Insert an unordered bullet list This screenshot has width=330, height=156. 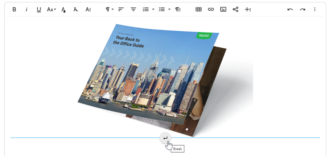pos(162,9)
